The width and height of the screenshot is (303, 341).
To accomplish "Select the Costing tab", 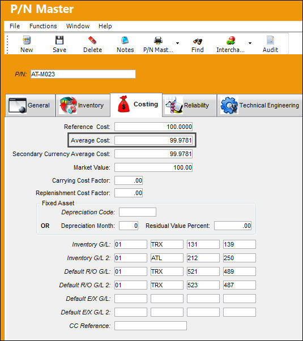I will coord(136,105).
